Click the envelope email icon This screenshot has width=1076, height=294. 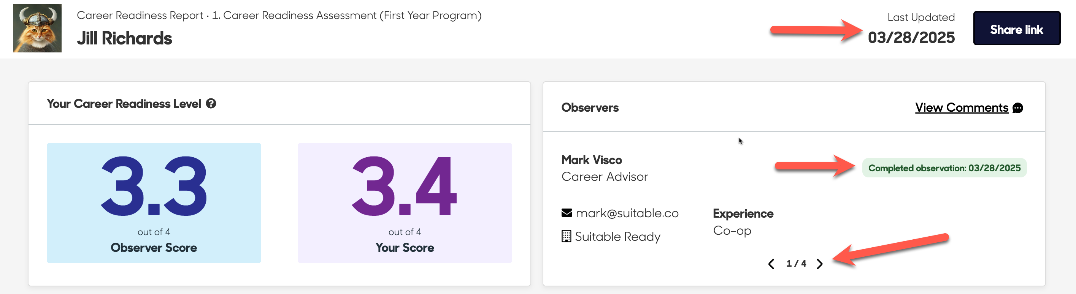pos(567,213)
